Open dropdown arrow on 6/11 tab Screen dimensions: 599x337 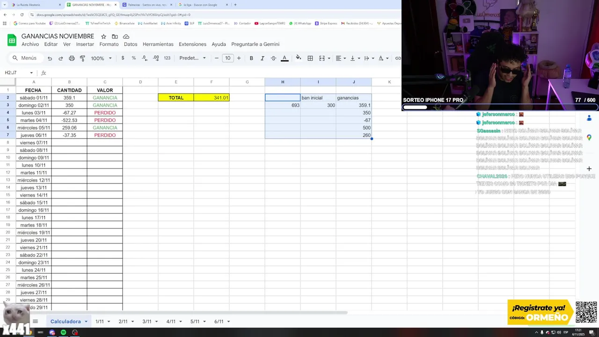(228, 322)
